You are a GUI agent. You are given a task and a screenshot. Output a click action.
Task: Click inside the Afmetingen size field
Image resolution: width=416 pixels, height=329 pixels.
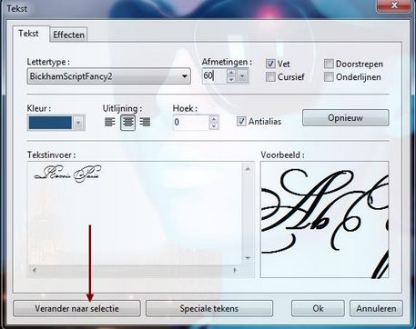click(x=214, y=76)
